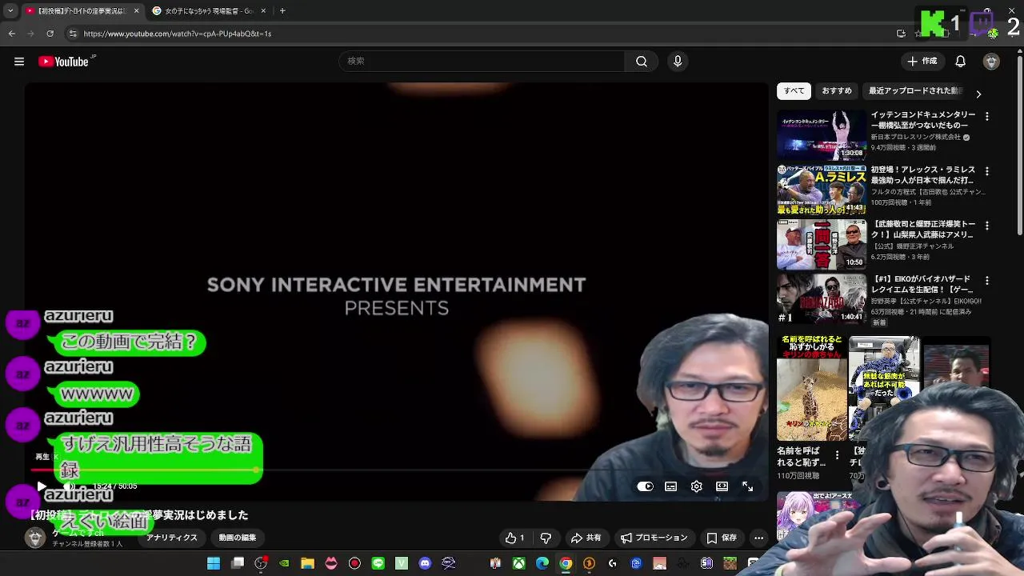The height and width of the screenshot is (576, 1024).
Task: Seek on the red video progress bar
Action: (x=396, y=470)
